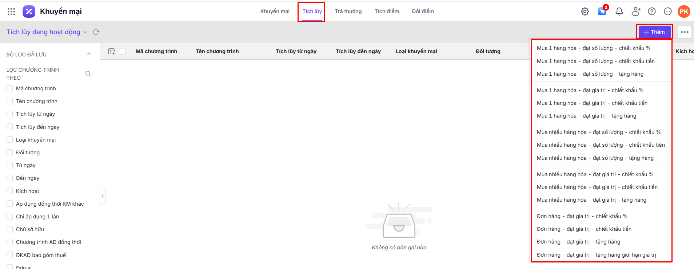Enable the Kích hoạt filter checkbox
Viewport: 694px width, 269px height.
[10, 191]
